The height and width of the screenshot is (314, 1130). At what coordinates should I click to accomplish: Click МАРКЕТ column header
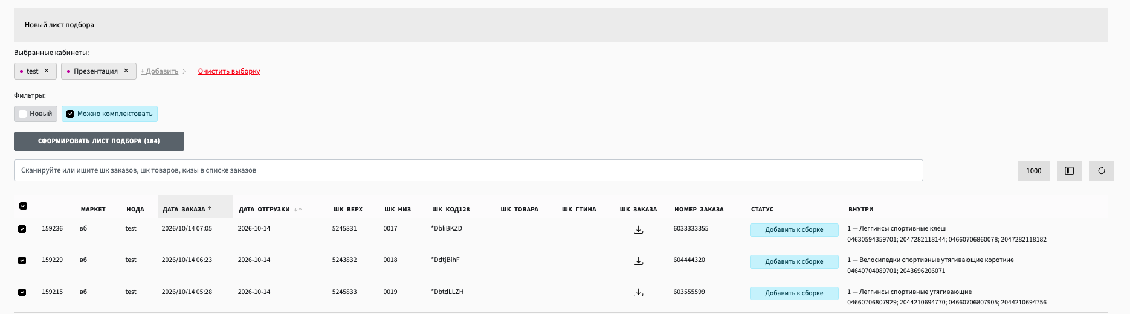click(93, 210)
